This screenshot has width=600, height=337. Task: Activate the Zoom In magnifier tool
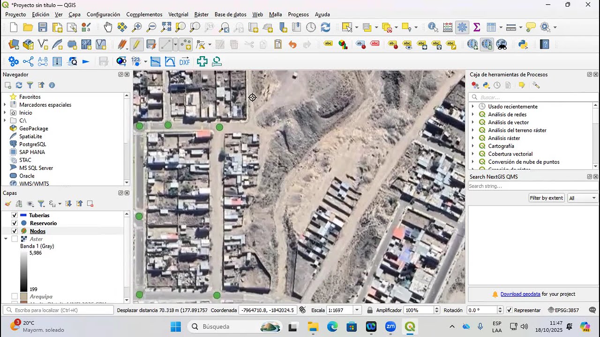[137, 27]
